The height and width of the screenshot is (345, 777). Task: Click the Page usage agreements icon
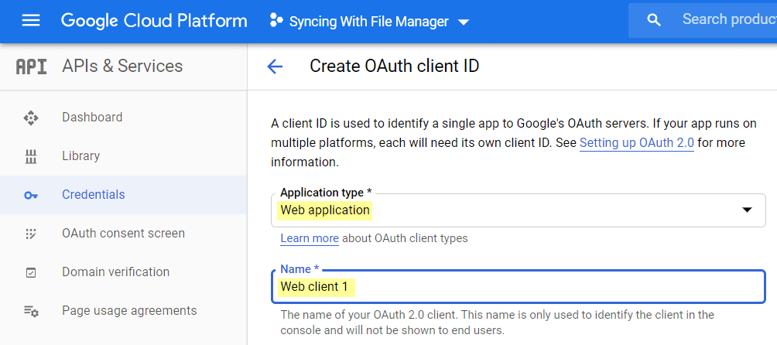click(31, 311)
